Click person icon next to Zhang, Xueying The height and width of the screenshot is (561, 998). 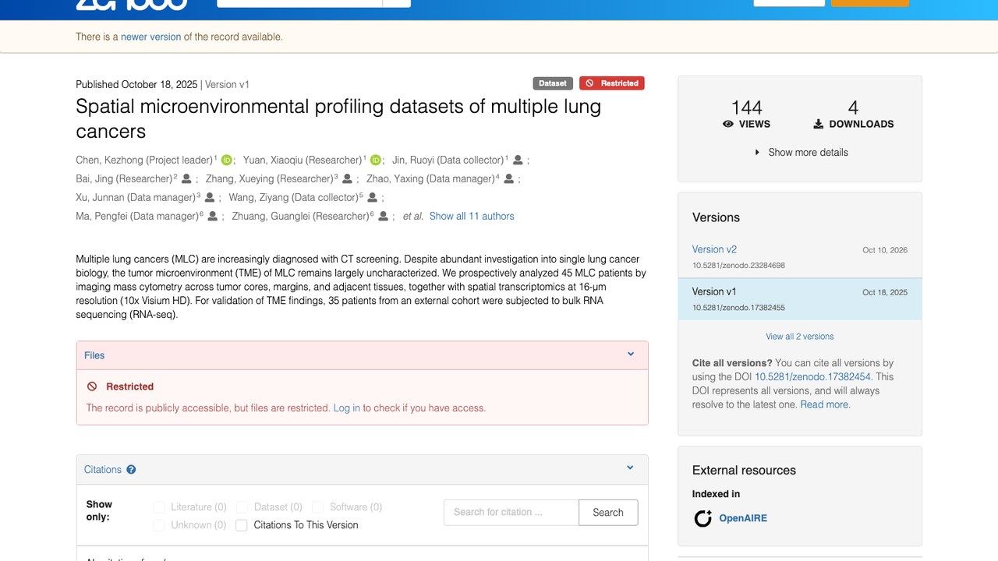[x=347, y=178]
